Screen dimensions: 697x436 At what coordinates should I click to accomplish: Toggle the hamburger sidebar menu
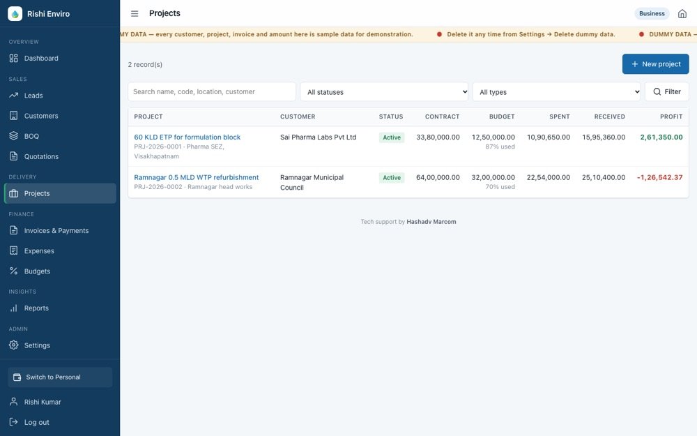click(135, 14)
